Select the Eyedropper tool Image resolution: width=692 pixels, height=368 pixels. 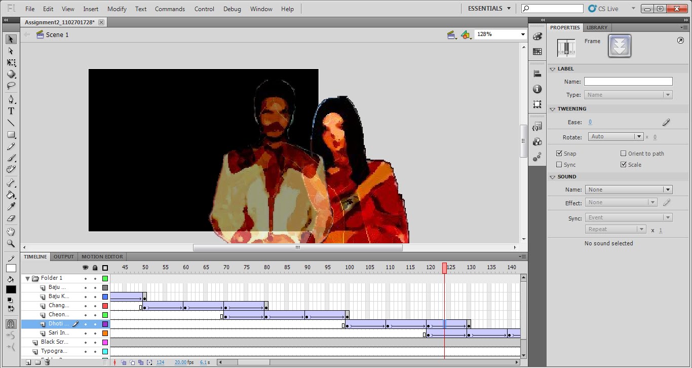(x=11, y=206)
